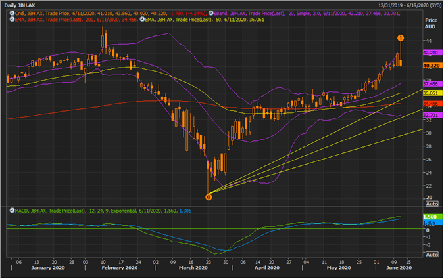The height and width of the screenshot is (279, 444).
Task: Click the 36.061 EMA 50 price tag
Action: (432, 93)
